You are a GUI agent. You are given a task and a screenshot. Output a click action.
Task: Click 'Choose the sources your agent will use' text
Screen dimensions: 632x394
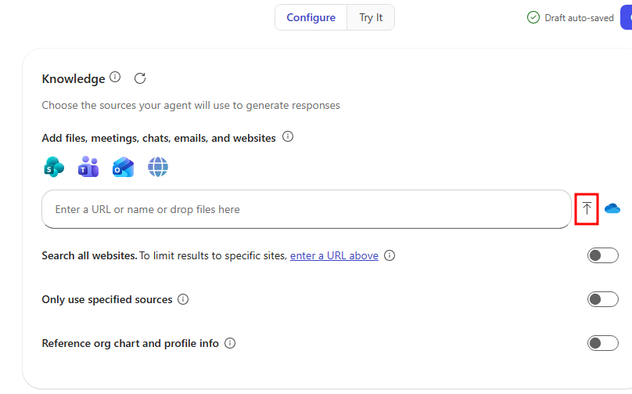click(x=191, y=106)
